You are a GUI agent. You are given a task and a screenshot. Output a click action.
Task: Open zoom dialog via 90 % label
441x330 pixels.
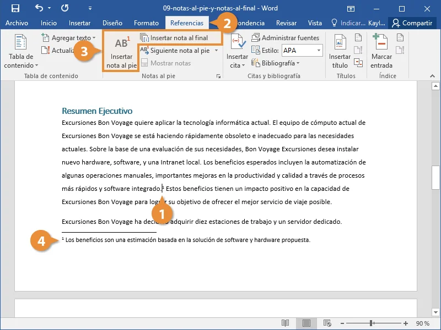click(422, 323)
